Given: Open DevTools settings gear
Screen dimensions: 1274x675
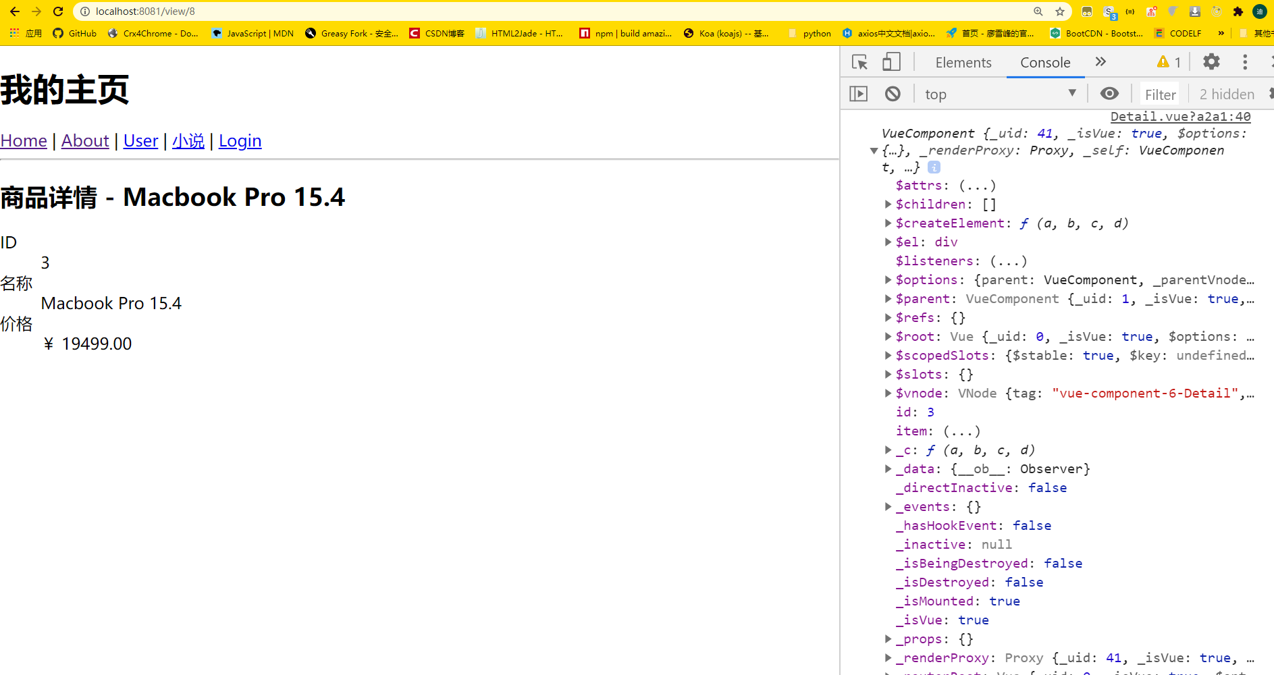Looking at the screenshot, I should (x=1212, y=62).
